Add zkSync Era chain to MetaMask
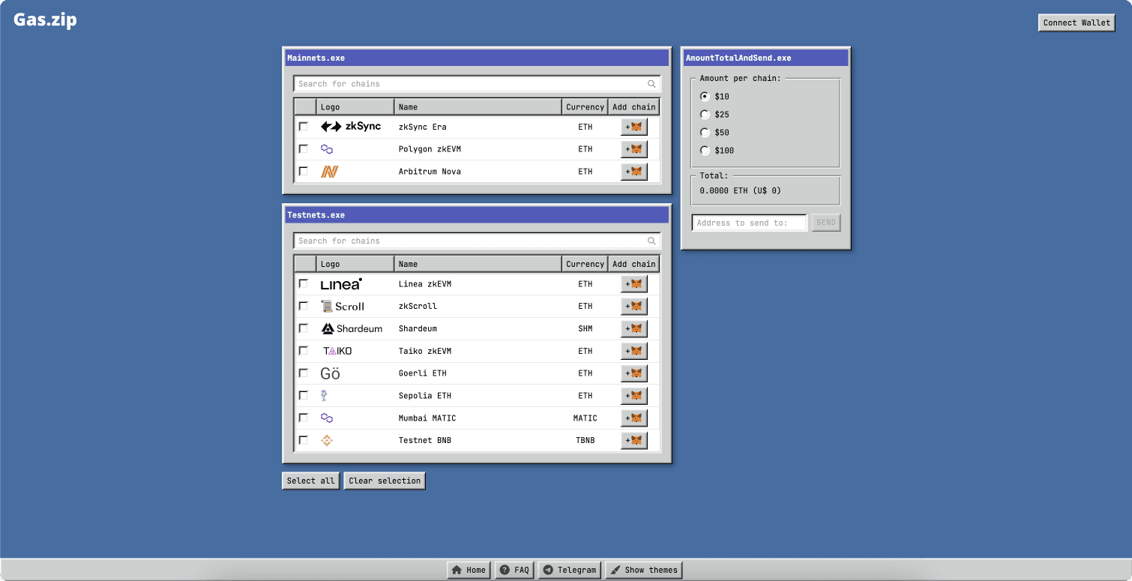The width and height of the screenshot is (1132, 581). click(634, 127)
